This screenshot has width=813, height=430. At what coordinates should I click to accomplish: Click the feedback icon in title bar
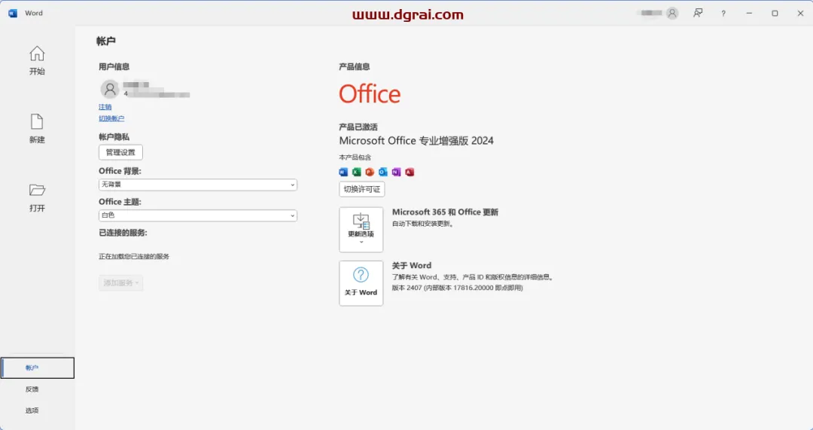click(x=698, y=14)
